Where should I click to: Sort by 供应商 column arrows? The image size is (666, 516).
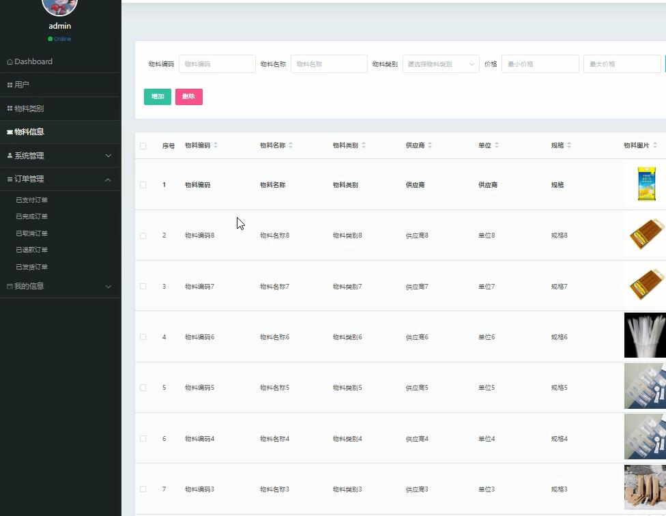[x=430, y=145]
